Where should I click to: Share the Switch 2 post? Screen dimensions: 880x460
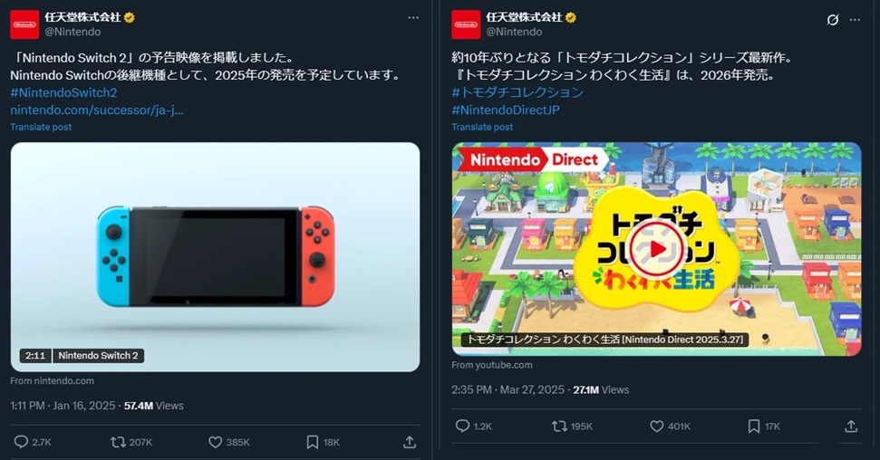pos(410,442)
